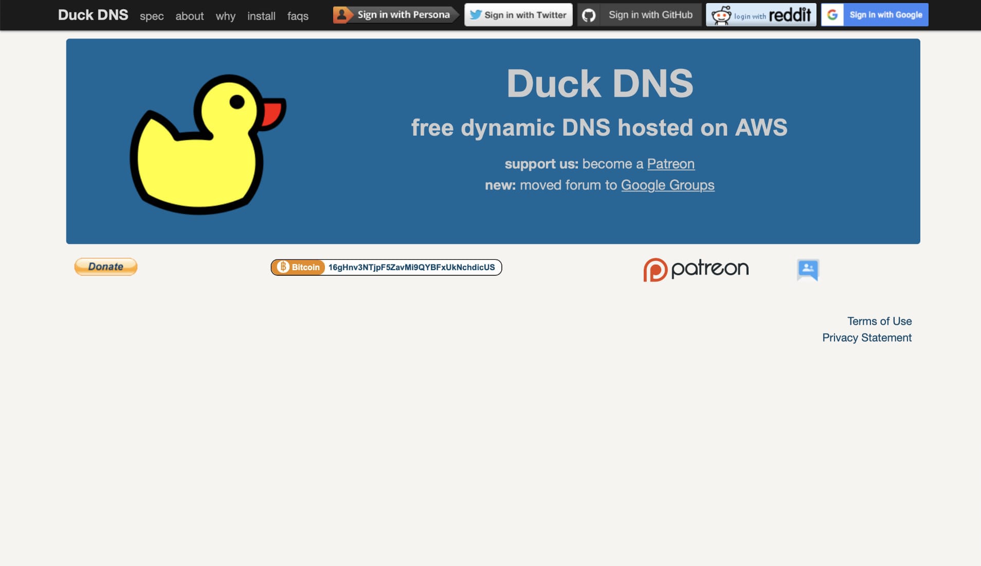The width and height of the screenshot is (981, 566).
Task: Log in with reddit
Action: [x=761, y=15]
